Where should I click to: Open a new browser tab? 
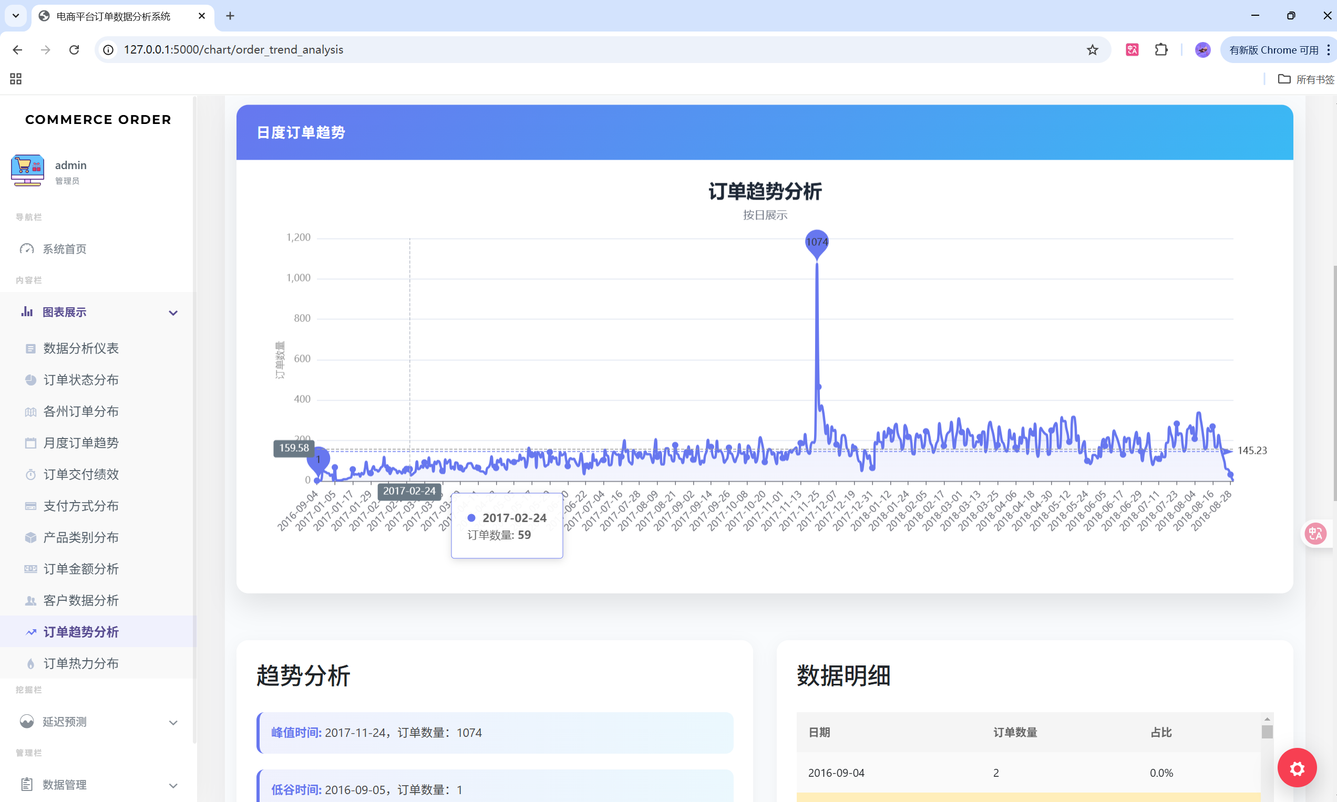(x=230, y=16)
